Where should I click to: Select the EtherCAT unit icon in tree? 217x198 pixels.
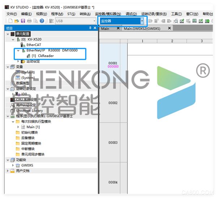[24, 45]
